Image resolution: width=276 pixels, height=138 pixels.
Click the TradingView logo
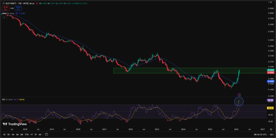15,124
